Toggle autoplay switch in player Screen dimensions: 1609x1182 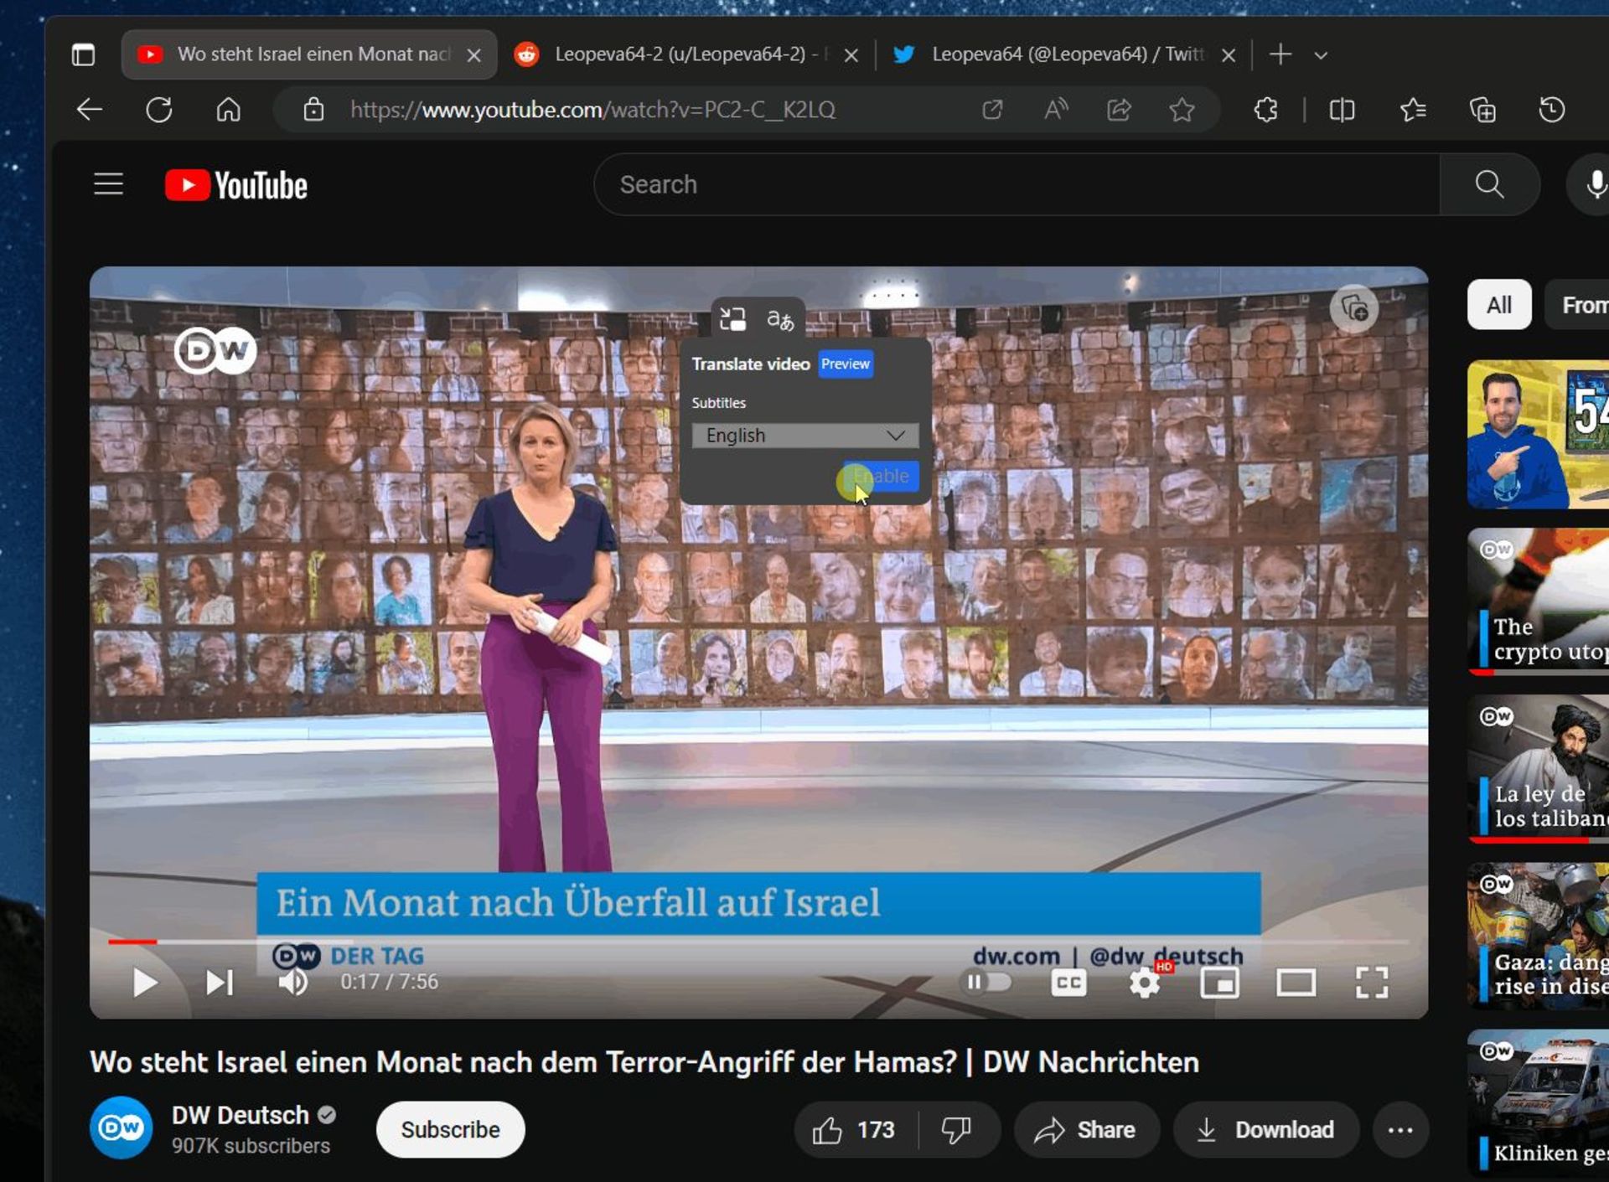987,982
